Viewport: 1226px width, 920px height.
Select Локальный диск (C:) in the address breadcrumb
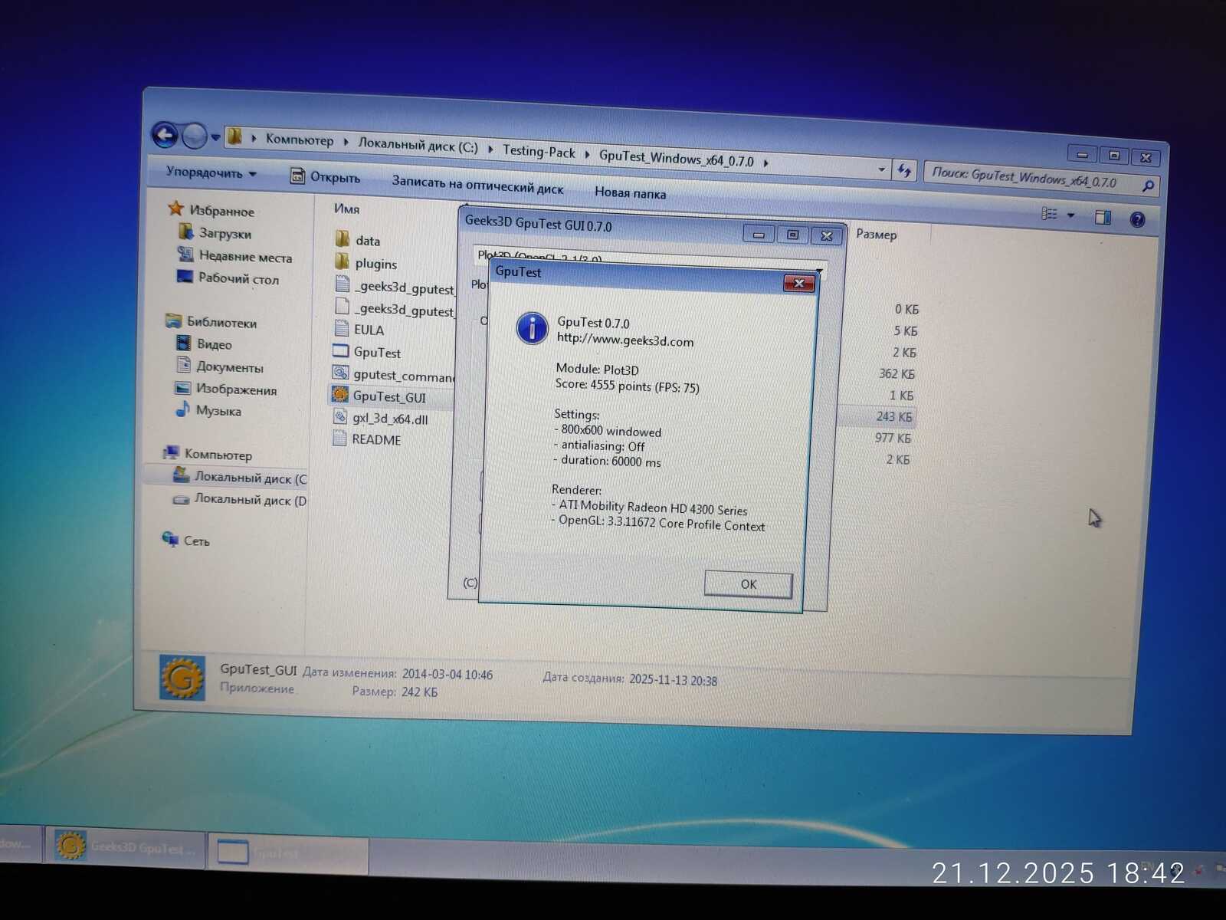[418, 145]
